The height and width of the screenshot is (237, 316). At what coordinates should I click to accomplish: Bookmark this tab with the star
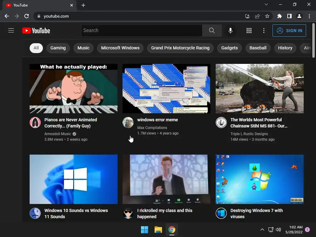267,16
